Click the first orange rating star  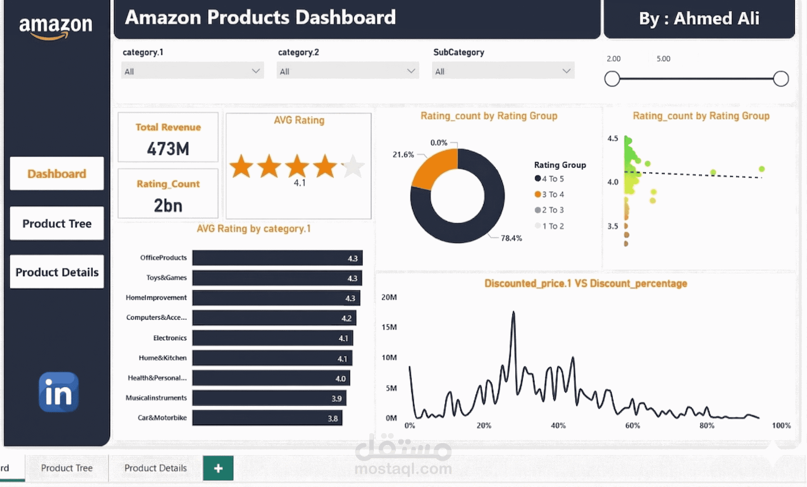click(241, 166)
